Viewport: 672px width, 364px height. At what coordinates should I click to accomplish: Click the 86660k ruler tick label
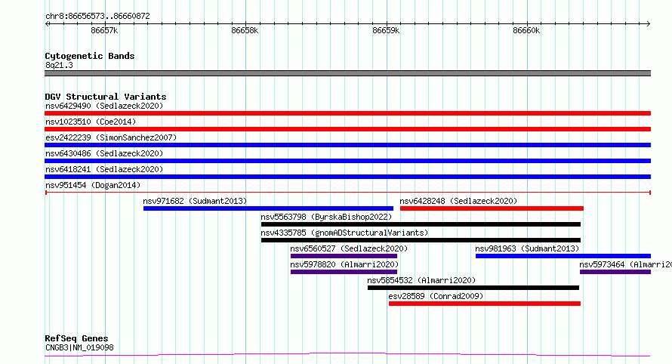526,31
